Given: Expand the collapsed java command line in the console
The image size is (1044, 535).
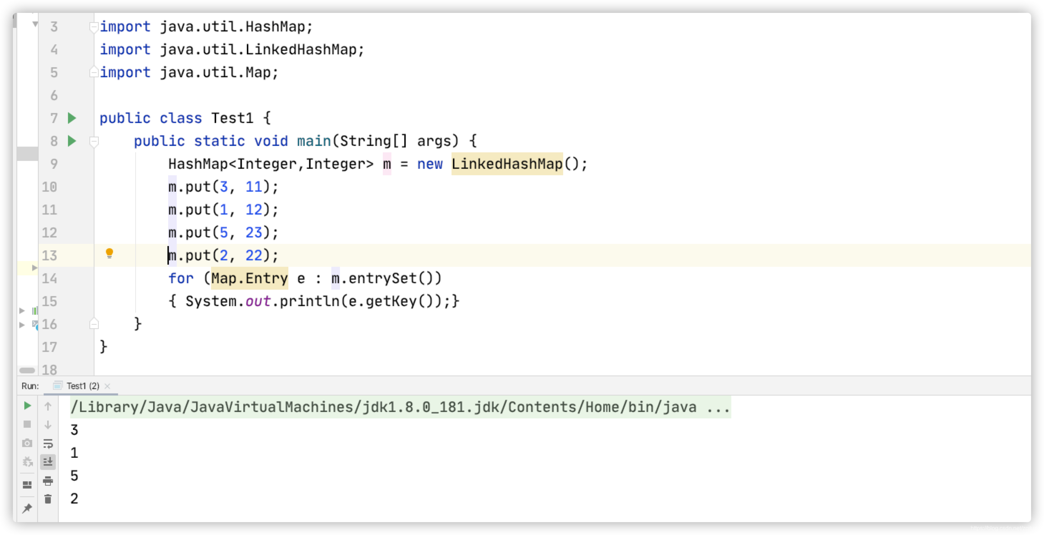Looking at the screenshot, I should (718, 407).
